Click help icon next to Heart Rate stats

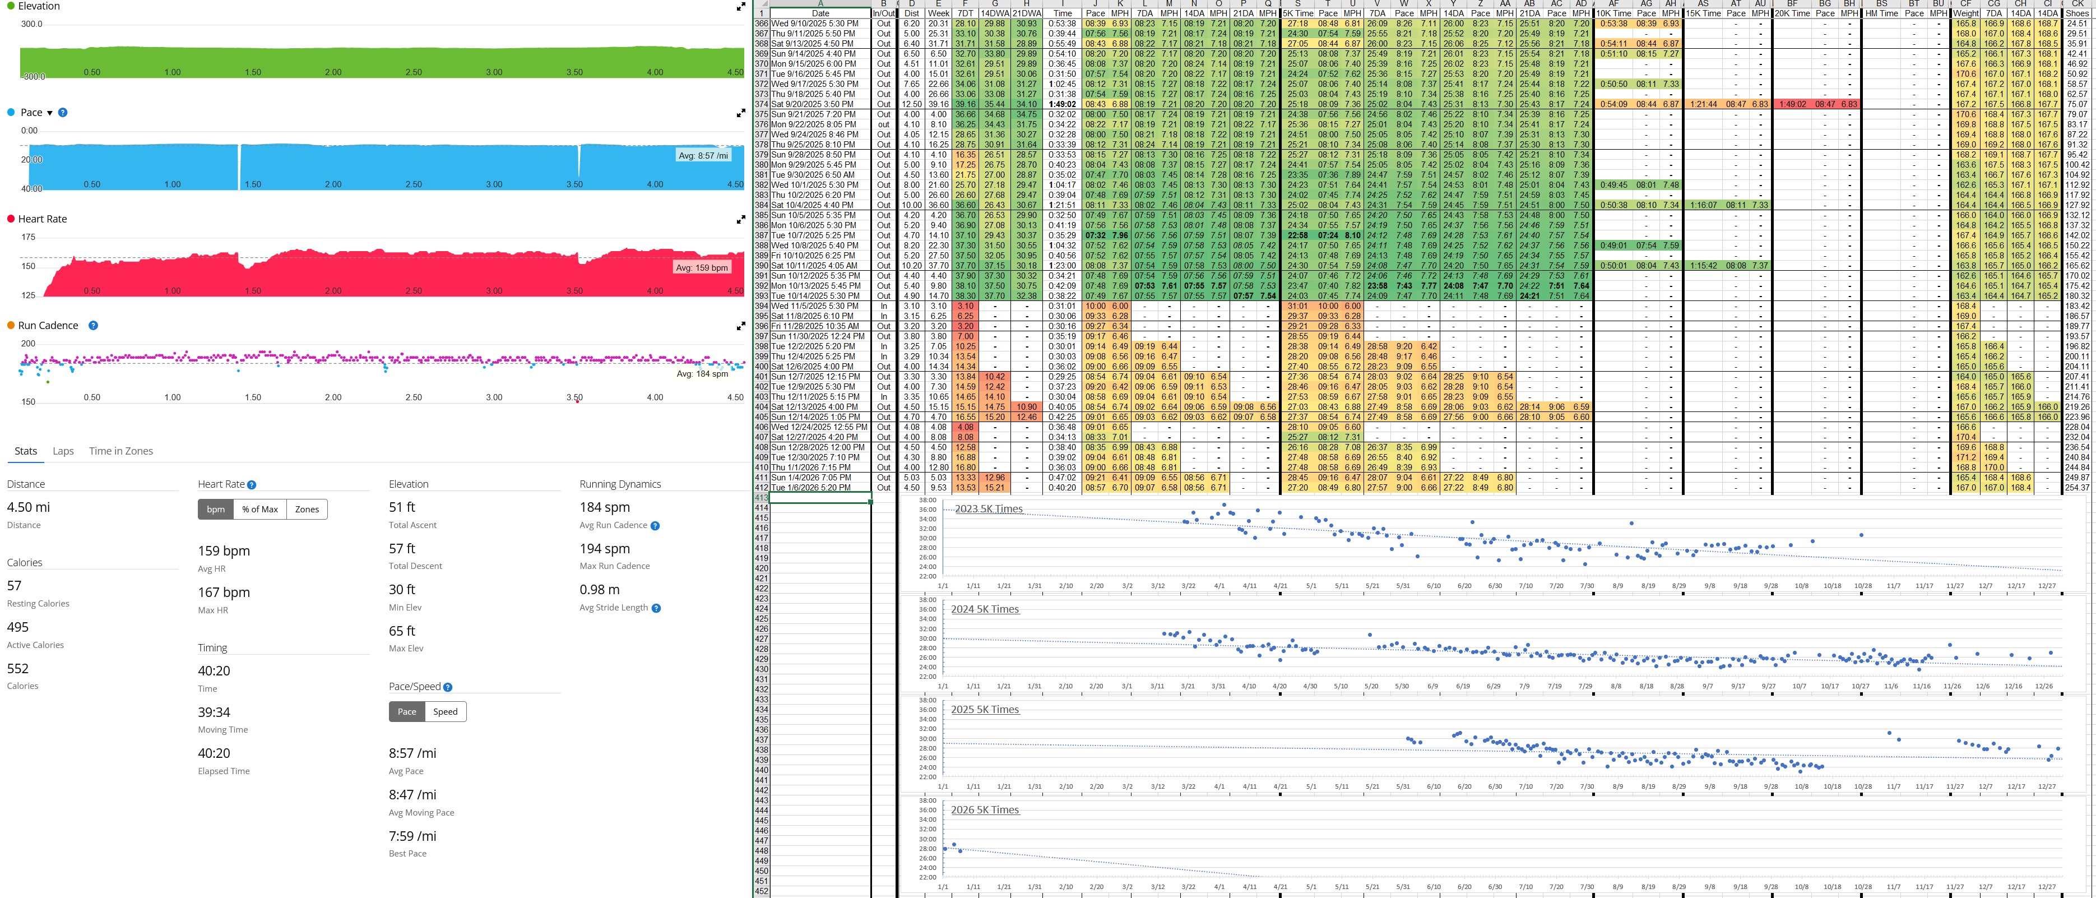pos(252,484)
